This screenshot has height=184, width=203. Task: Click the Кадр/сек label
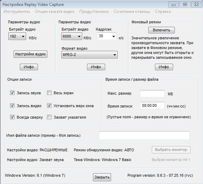point(103,29)
